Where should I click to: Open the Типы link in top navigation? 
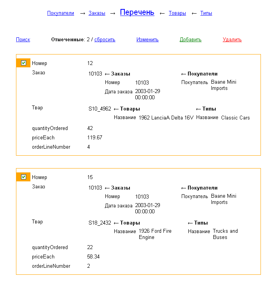click(206, 13)
